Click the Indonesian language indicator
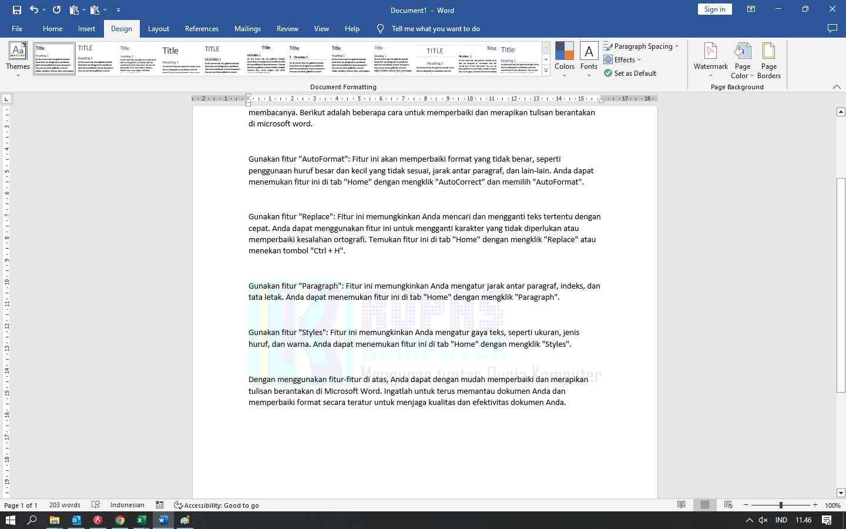Image resolution: width=846 pixels, height=529 pixels. point(127,505)
